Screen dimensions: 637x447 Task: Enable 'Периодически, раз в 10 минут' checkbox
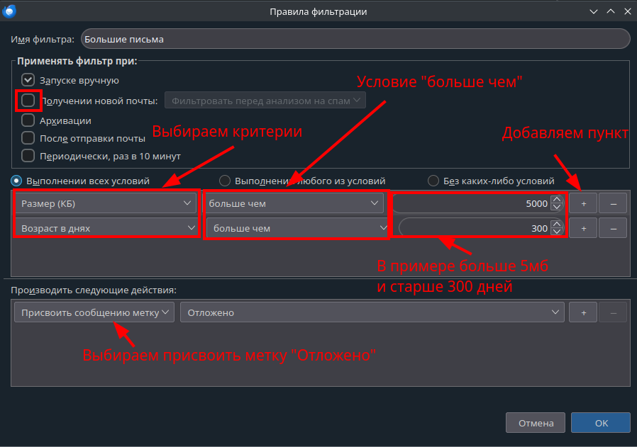coord(28,156)
